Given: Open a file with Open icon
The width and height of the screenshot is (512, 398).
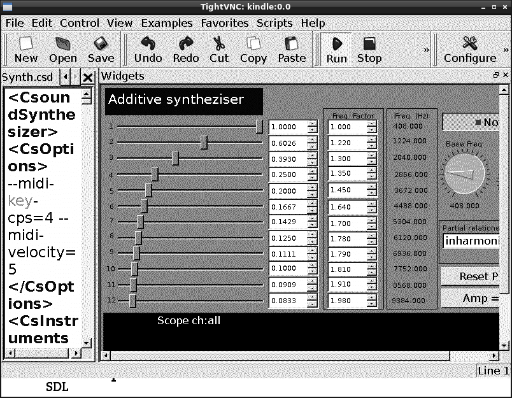Looking at the screenshot, I should [62, 50].
